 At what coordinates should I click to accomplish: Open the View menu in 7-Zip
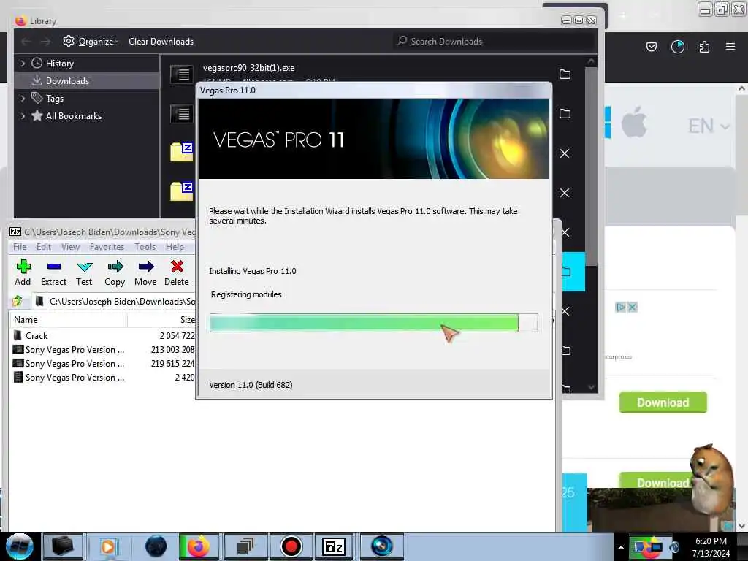[70, 247]
